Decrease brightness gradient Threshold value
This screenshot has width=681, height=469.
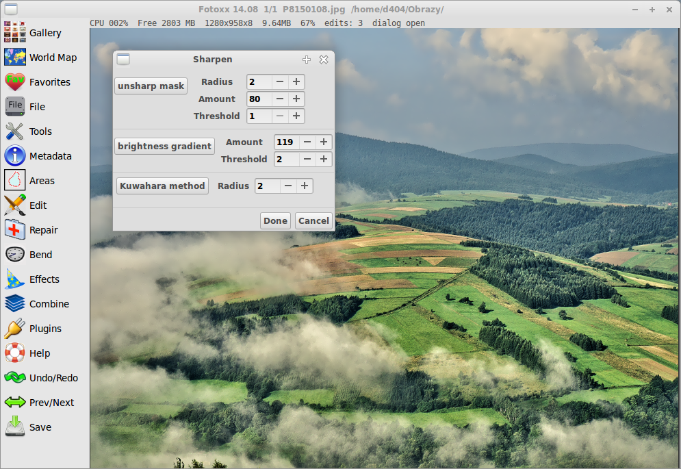(x=307, y=159)
